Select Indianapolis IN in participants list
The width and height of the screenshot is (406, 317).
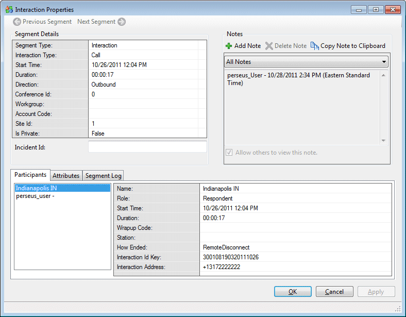tap(37, 188)
